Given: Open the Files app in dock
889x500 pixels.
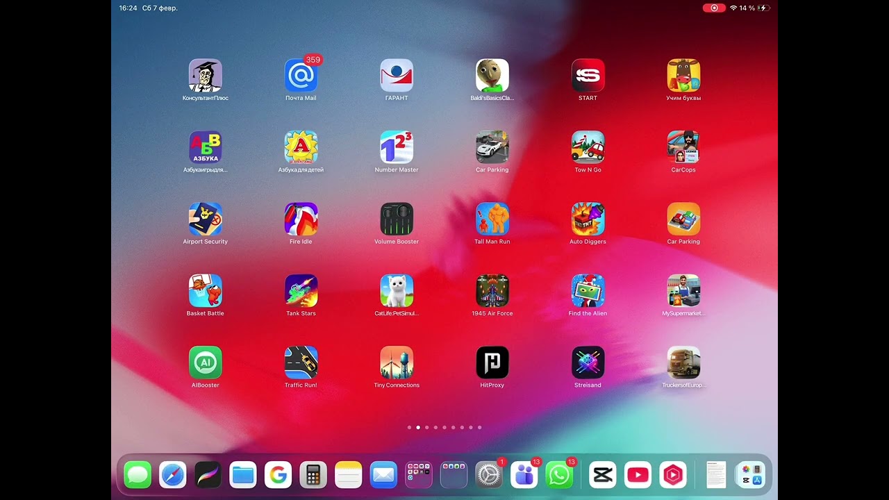Looking at the screenshot, I should [243, 475].
